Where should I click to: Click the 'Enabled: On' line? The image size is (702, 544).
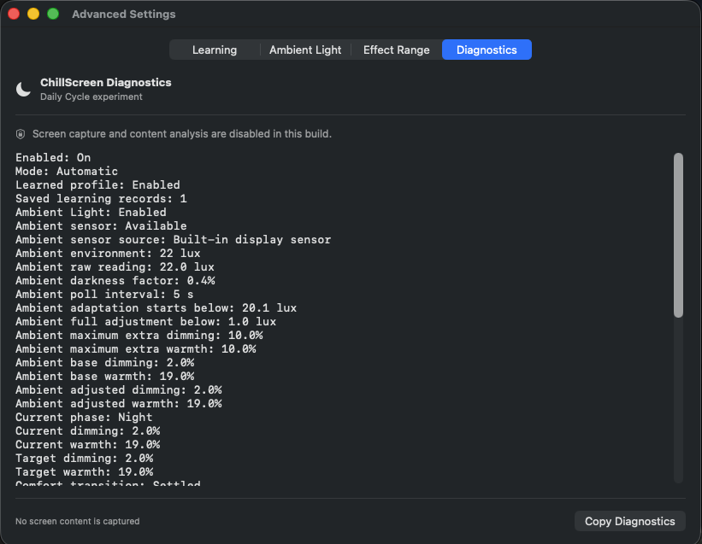(53, 157)
